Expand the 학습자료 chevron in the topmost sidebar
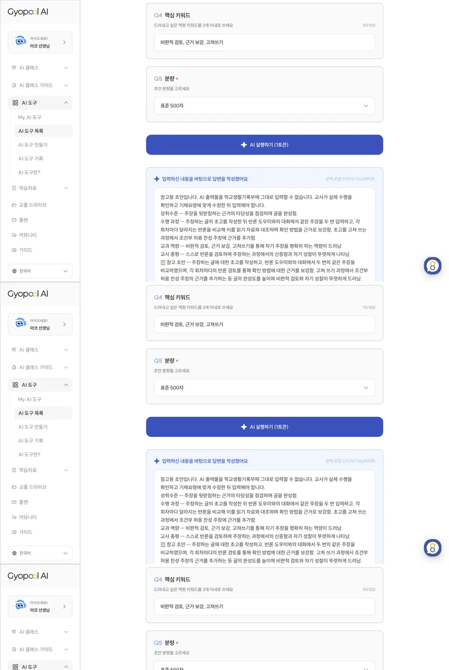 coord(66,188)
